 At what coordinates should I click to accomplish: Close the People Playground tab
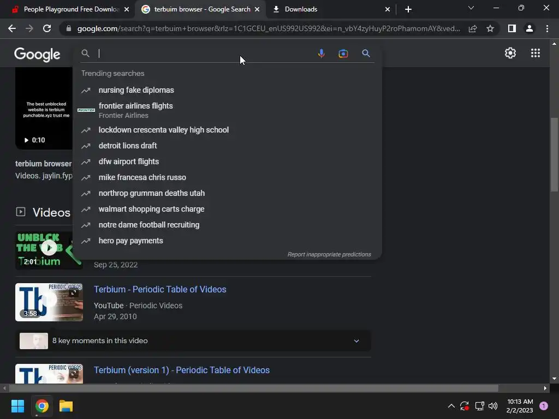(127, 9)
